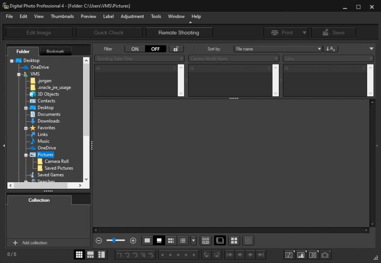Screen dimensions: 381x263
Task: Click the thumbnail size slider
Action: point(116,240)
